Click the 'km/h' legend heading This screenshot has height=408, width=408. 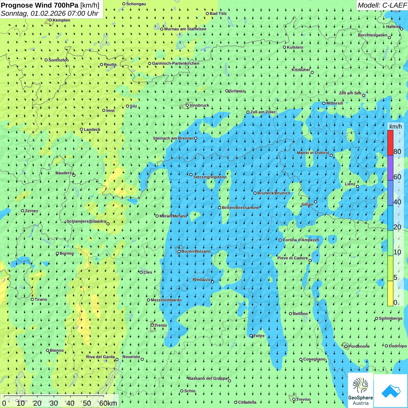click(396, 126)
